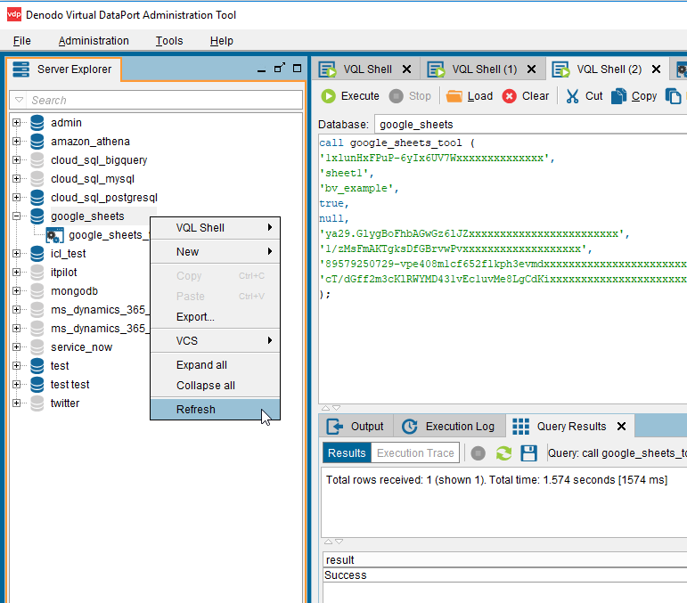
Task: Maximize the Server Explorer panel
Action: (x=297, y=69)
